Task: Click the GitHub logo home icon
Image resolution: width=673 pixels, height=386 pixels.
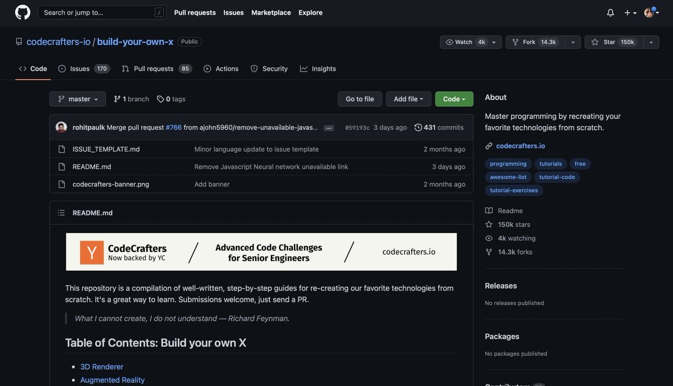Action: tap(22, 12)
